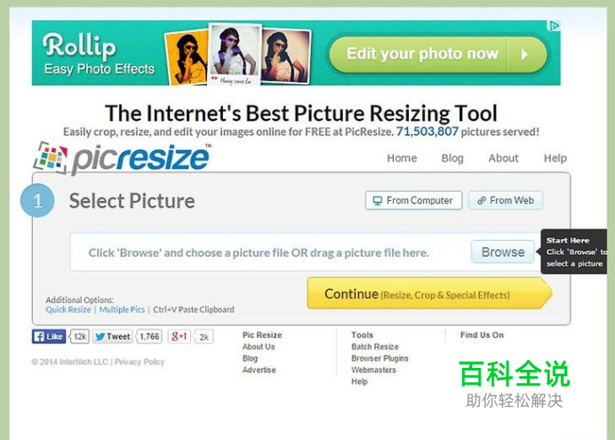Image resolution: width=615 pixels, height=440 pixels.
Task: Click the middle photo thumbnail in Rollip ad
Action: [x=235, y=53]
